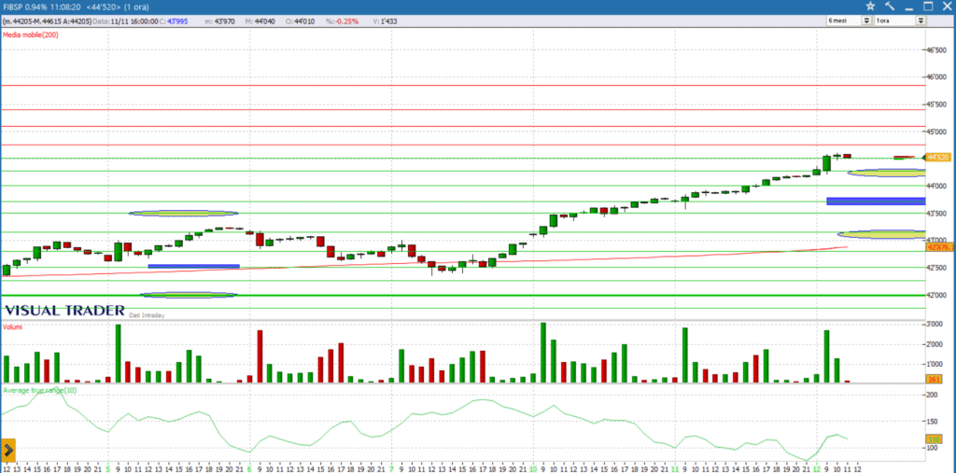
Task: Select the yellow ellipse near 42'000 level
Action: coord(189,295)
